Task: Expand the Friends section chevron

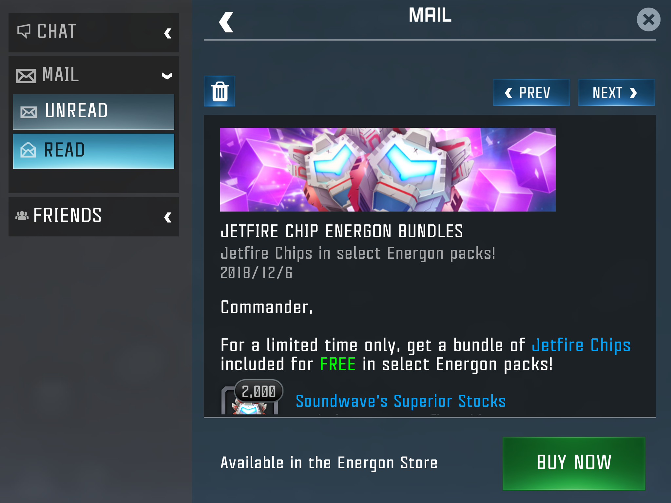Action: (168, 217)
